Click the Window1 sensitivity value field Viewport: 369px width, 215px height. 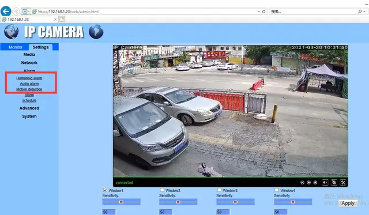coord(109,212)
